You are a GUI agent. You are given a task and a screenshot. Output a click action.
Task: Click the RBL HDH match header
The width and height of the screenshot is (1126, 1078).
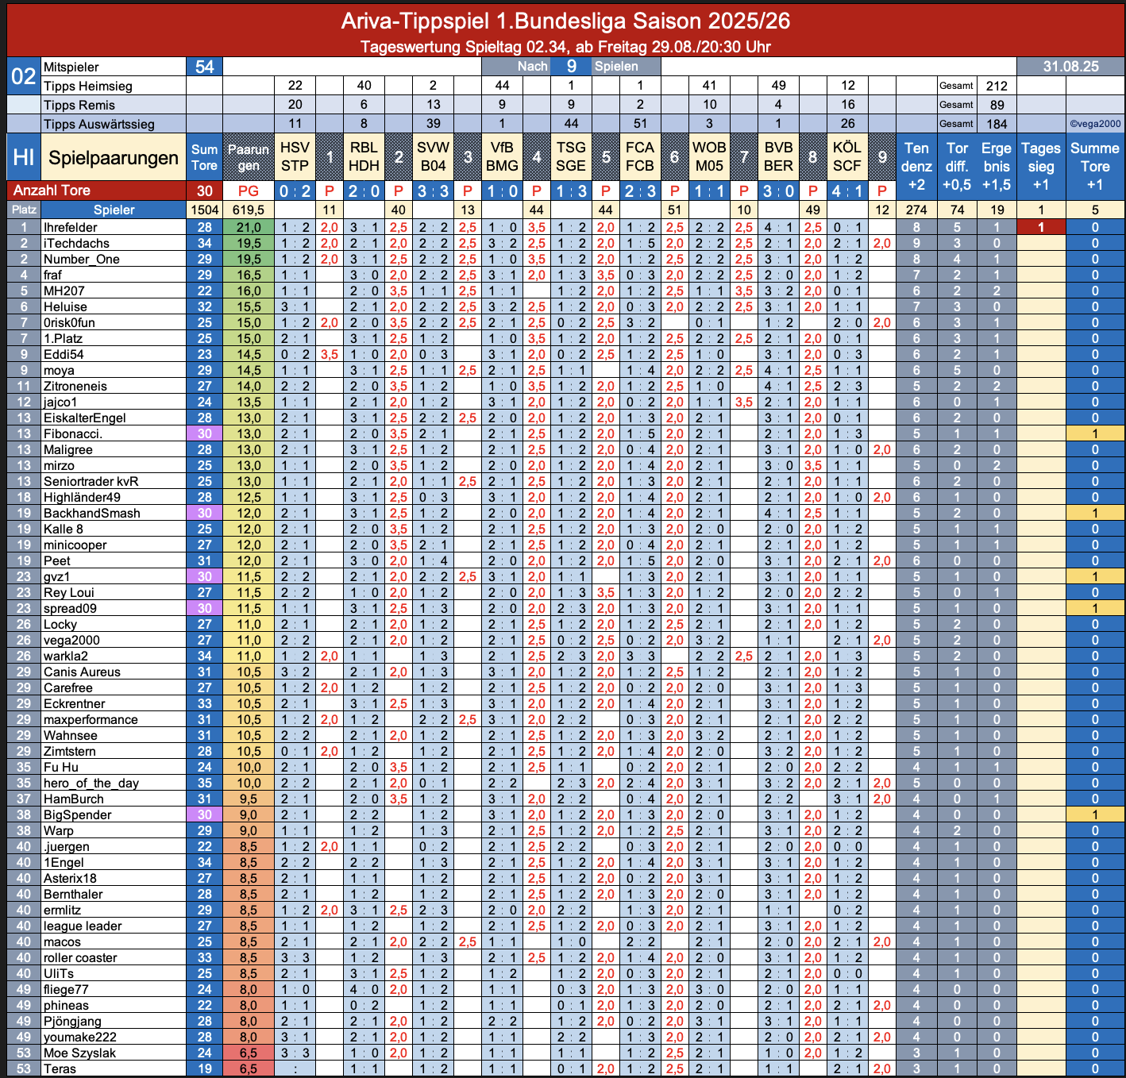point(364,157)
